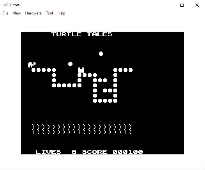The width and height of the screenshot is (205, 170).
Task: Open the Help menu
Action: pyautogui.click(x=61, y=13)
